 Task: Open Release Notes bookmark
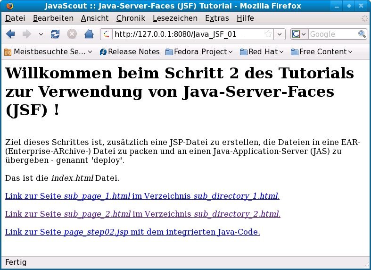tap(130, 52)
